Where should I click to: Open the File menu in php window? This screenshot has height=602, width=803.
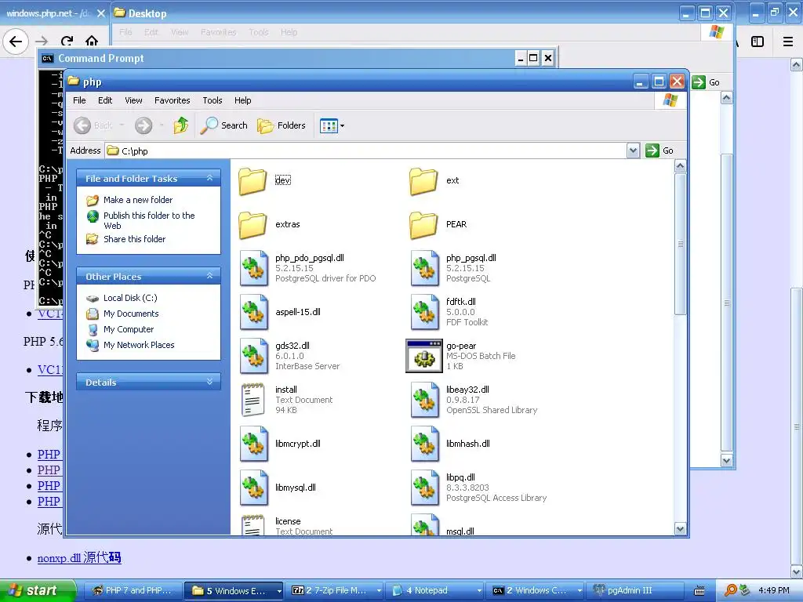coord(79,100)
